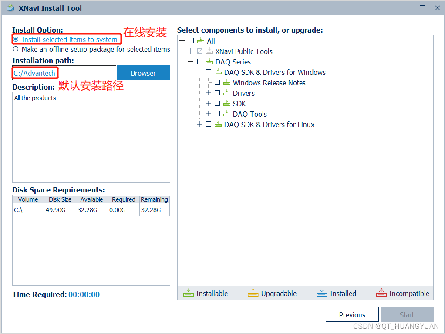Click the Start button
445x334 pixels.
(407, 314)
